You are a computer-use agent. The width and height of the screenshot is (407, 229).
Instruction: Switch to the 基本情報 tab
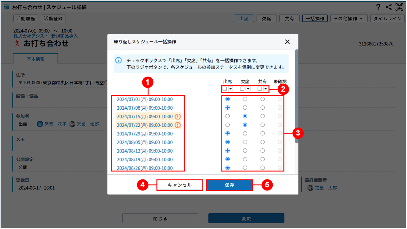[35, 59]
